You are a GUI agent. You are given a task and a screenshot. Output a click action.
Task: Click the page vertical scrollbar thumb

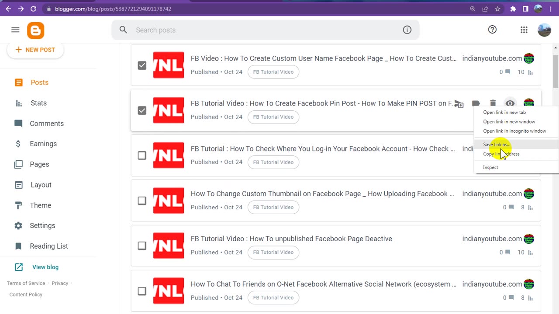tap(556, 71)
